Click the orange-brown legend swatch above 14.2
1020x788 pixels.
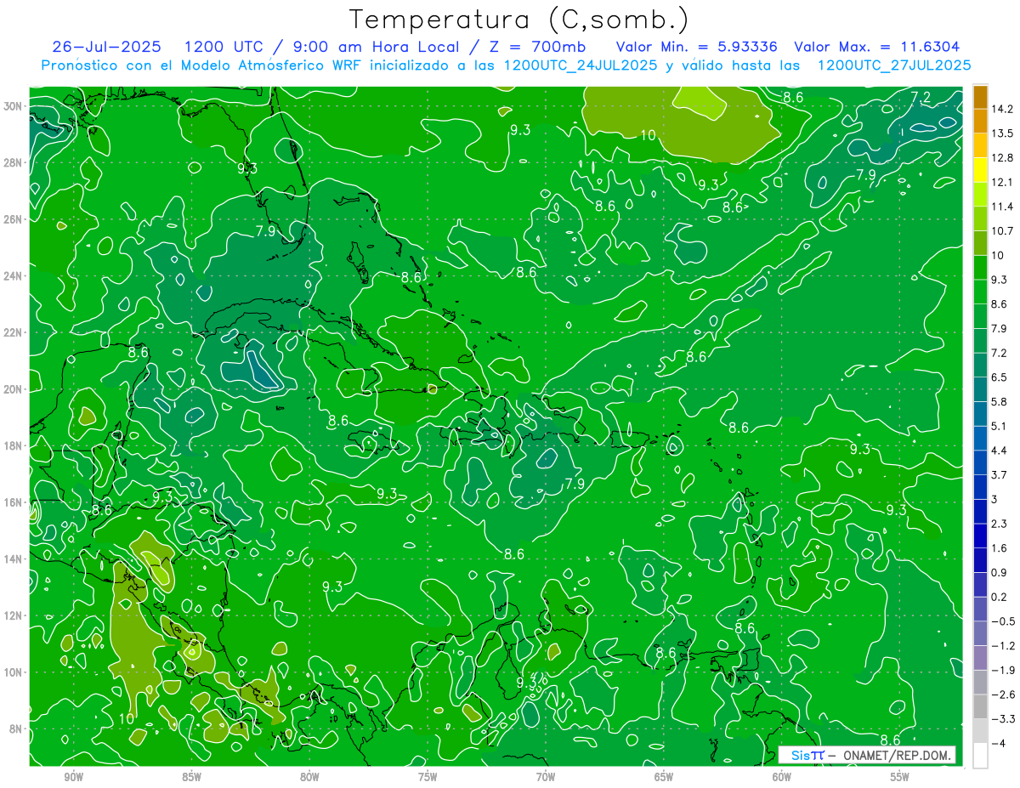[x=980, y=96]
